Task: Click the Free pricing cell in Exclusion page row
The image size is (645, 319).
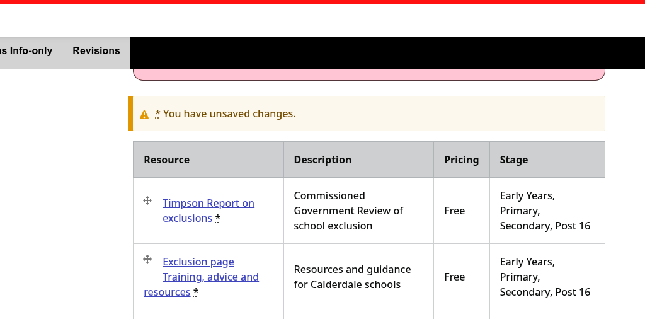Action: (462, 277)
